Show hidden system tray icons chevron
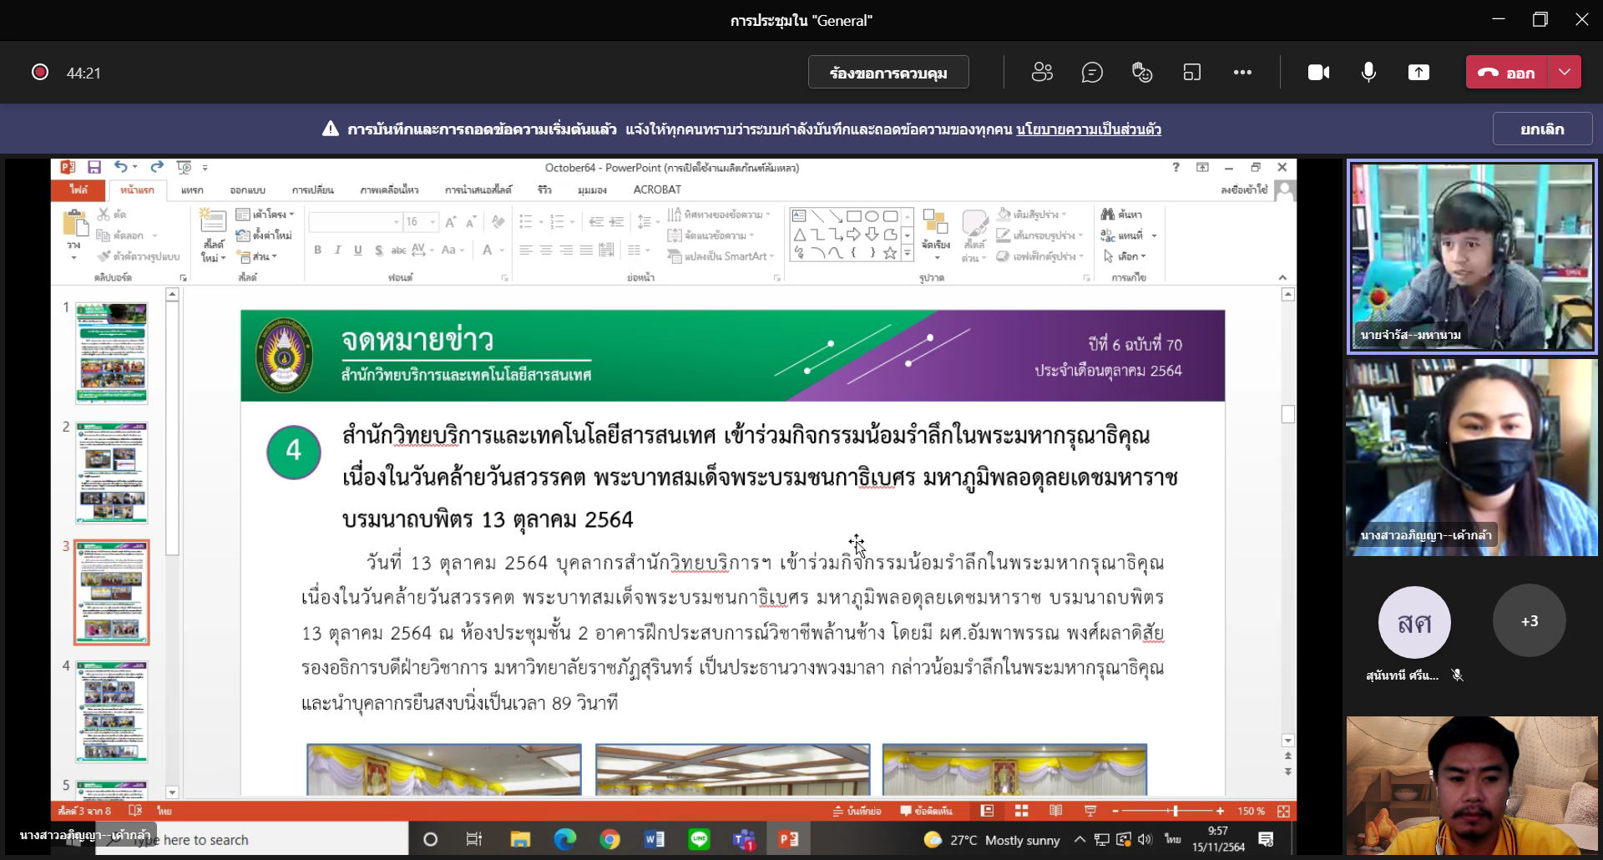This screenshot has width=1603, height=860. (x=1080, y=839)
